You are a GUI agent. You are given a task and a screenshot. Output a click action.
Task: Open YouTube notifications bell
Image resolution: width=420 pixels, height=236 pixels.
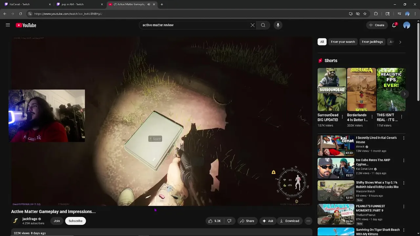(394, 25)
